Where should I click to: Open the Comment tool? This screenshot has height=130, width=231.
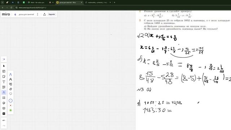[x=4, y=108]
